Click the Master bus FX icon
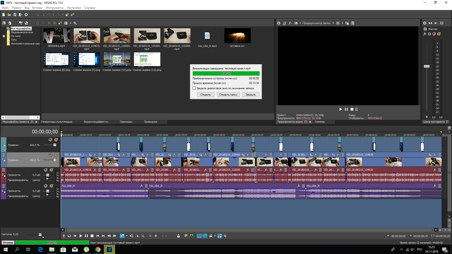 pos(425,34)
